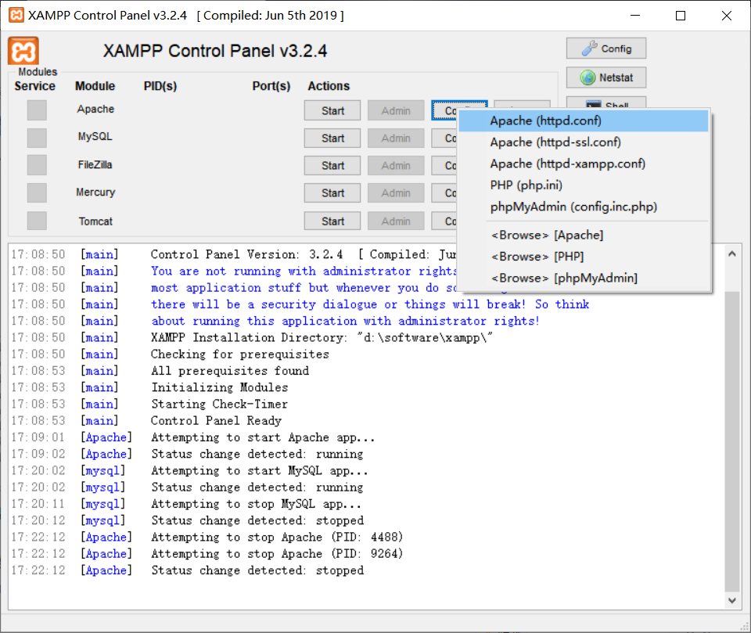
Task: Click log line 'All prerequisites found'
Action: click(x=230, y=371)
